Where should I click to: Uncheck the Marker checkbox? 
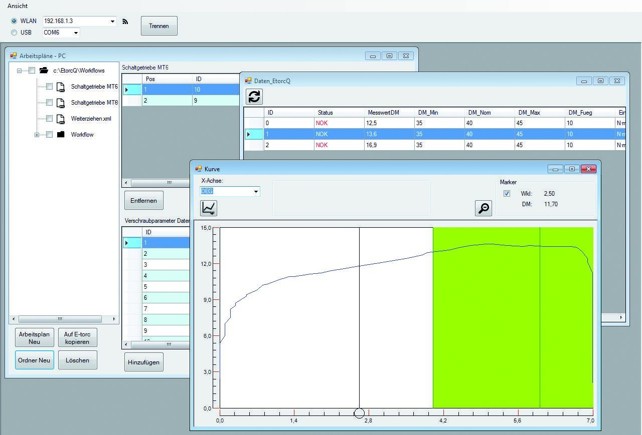[x=507, y=194]
